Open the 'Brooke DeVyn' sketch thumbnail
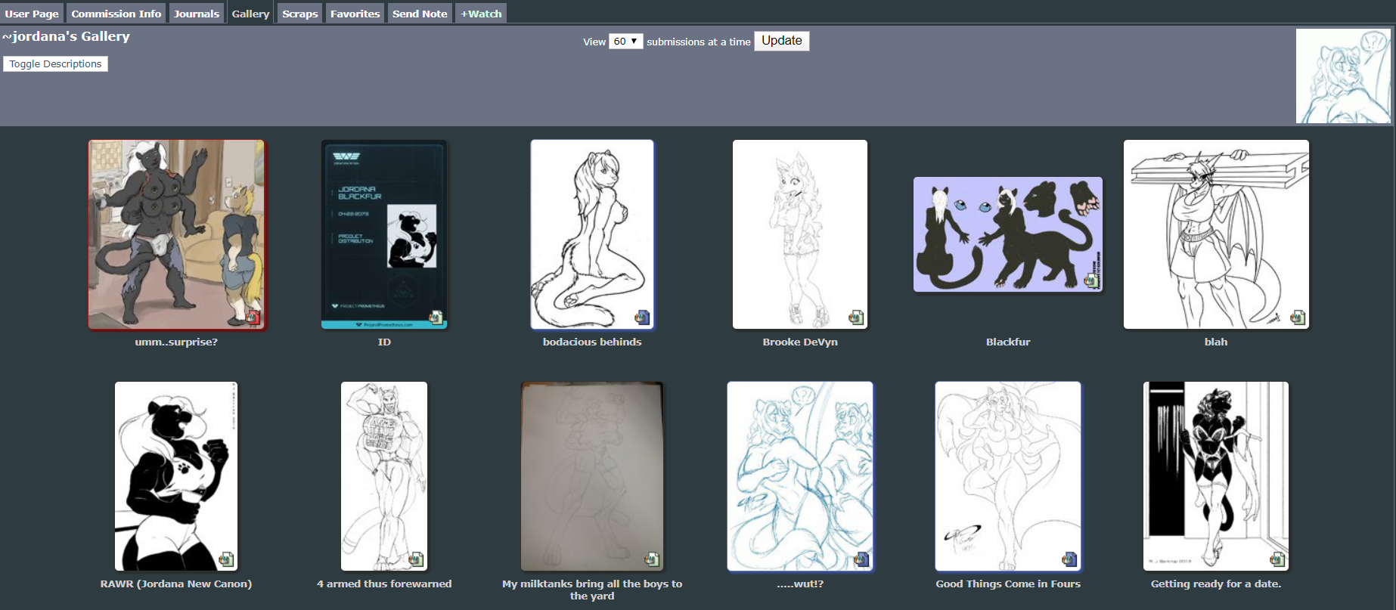The height and width of the screenshot is (610, 1396). (x=800, y=234)
